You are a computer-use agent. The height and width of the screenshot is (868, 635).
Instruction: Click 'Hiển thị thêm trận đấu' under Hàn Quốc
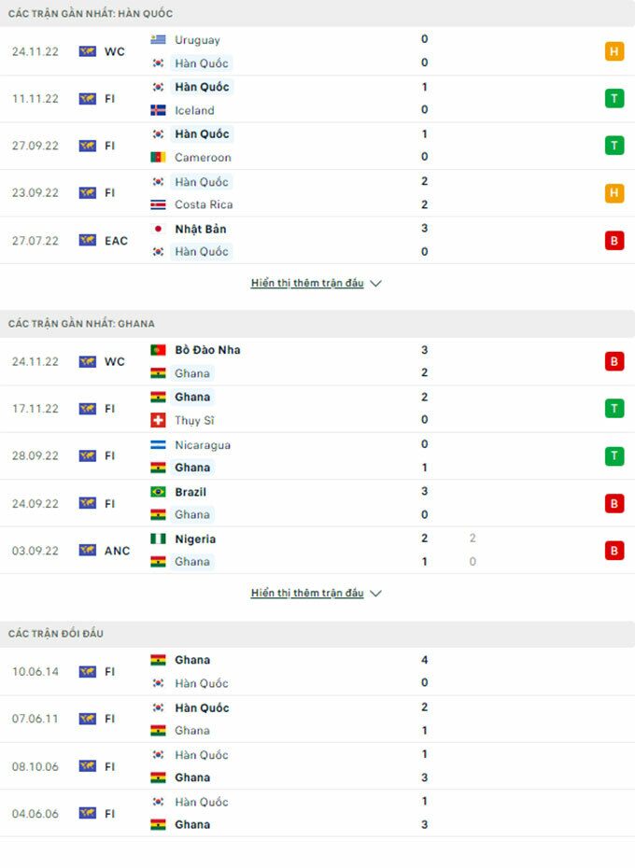coord(307,284)
